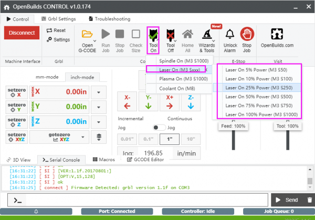Click the Tool Off icon
This screenshot has width=315, height=220.
coord(170,35)
